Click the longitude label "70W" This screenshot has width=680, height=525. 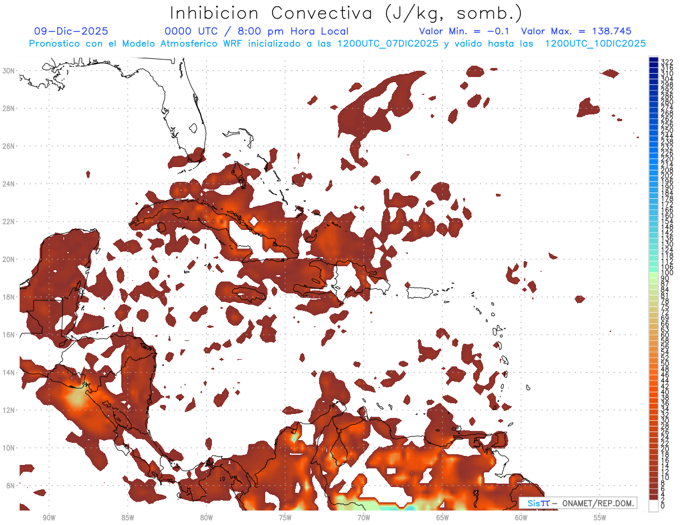point(364,518)
